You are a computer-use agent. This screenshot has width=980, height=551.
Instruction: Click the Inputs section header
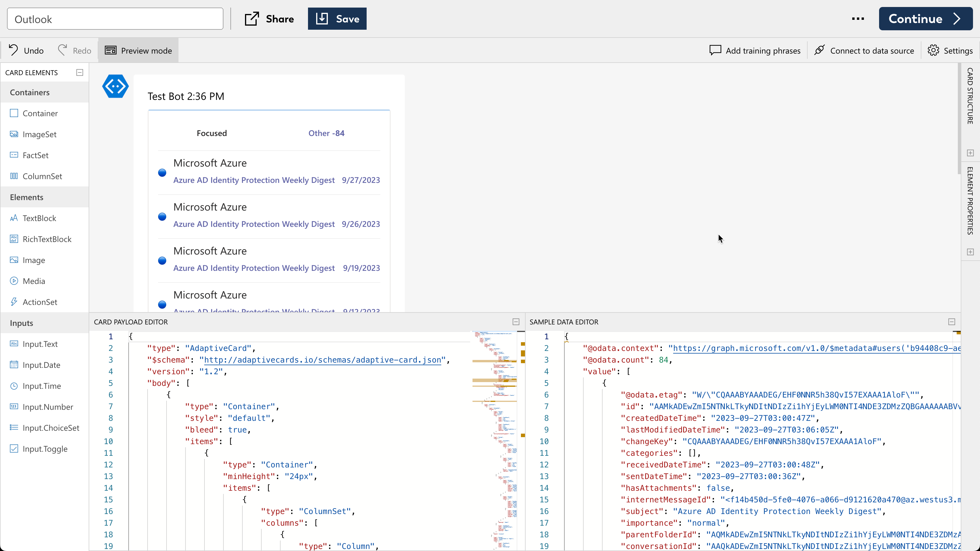click(45, 323)
